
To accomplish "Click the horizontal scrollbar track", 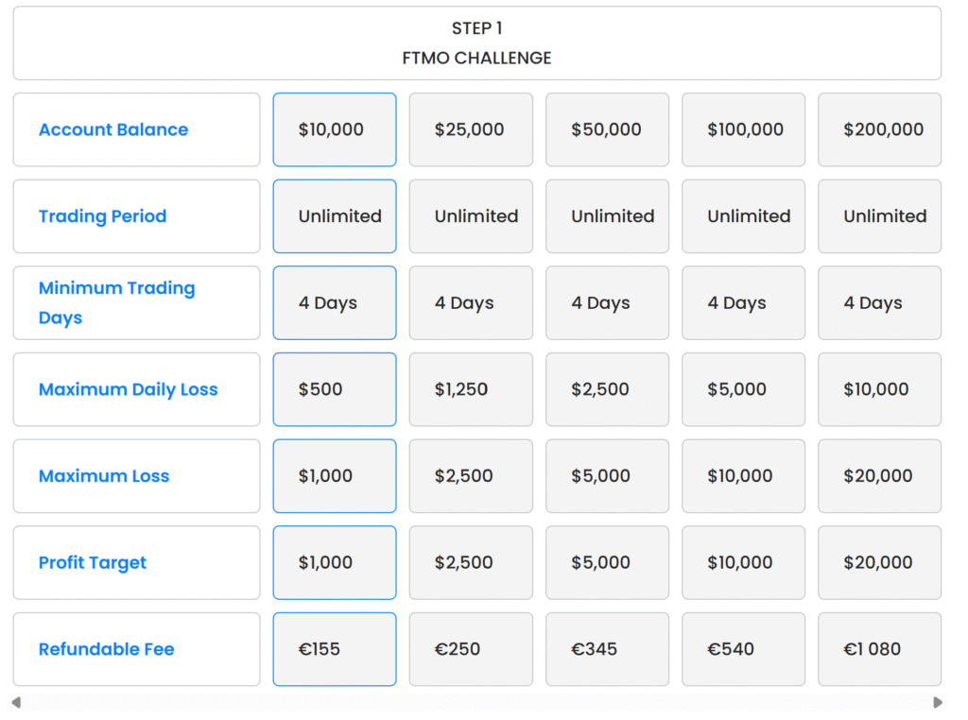I will click(476, 702).
